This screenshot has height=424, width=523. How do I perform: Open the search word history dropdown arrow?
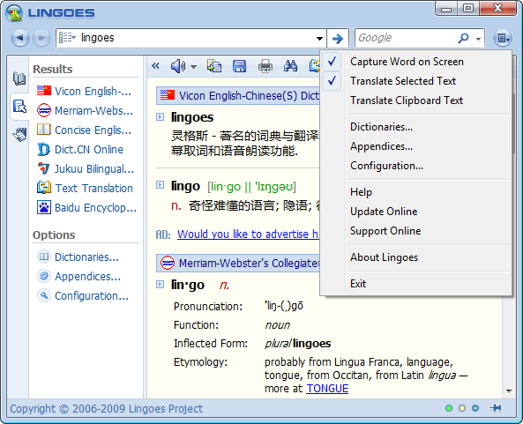coord(319,38)
